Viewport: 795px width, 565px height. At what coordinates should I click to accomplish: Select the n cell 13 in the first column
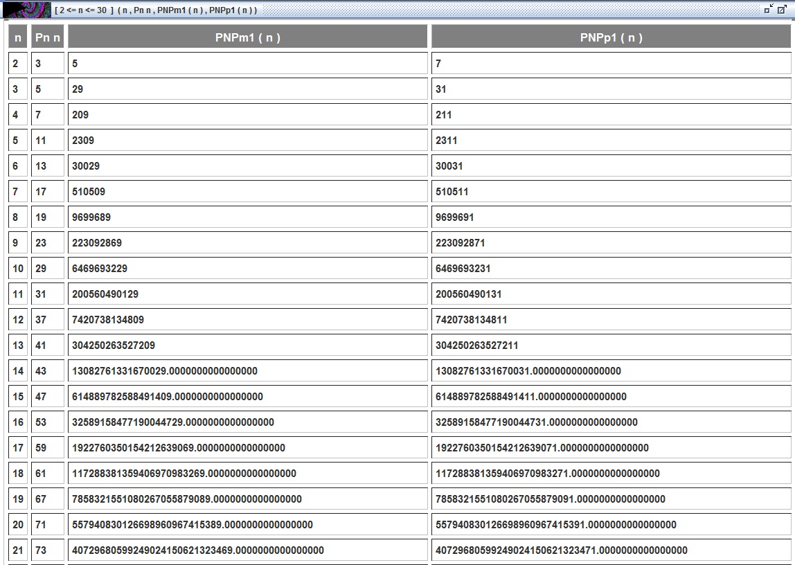[x=18, y=345]
